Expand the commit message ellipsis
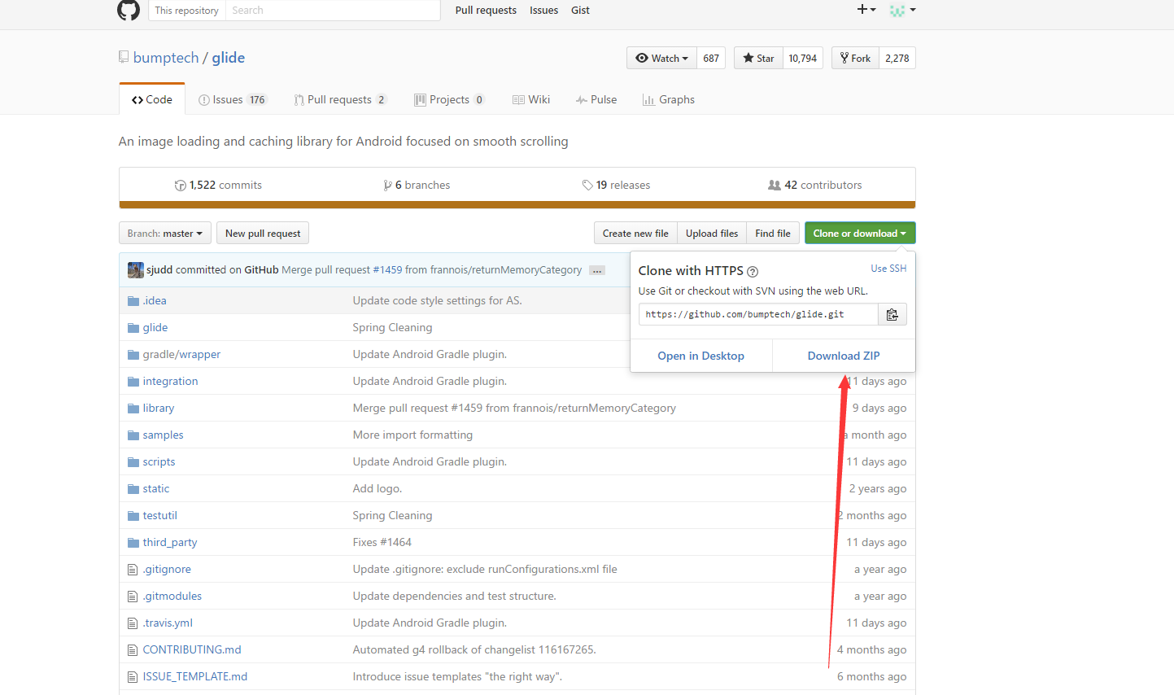Viewport: 1174px width, 695px height. pos(597,270)
